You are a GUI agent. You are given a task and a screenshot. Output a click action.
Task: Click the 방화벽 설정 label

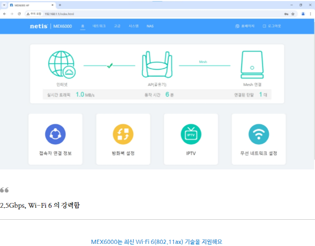tap(123, 153)
